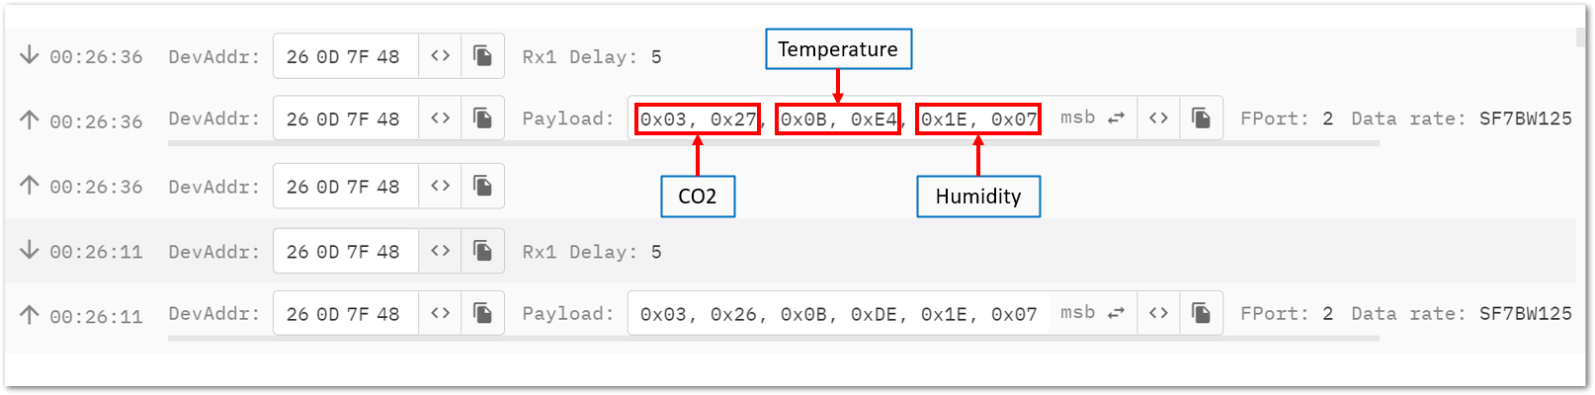Copy the payload 0x03, 0x27, 0x0B, 0xE4
Screen dimensions: 1595x395
coord(1201,118)
